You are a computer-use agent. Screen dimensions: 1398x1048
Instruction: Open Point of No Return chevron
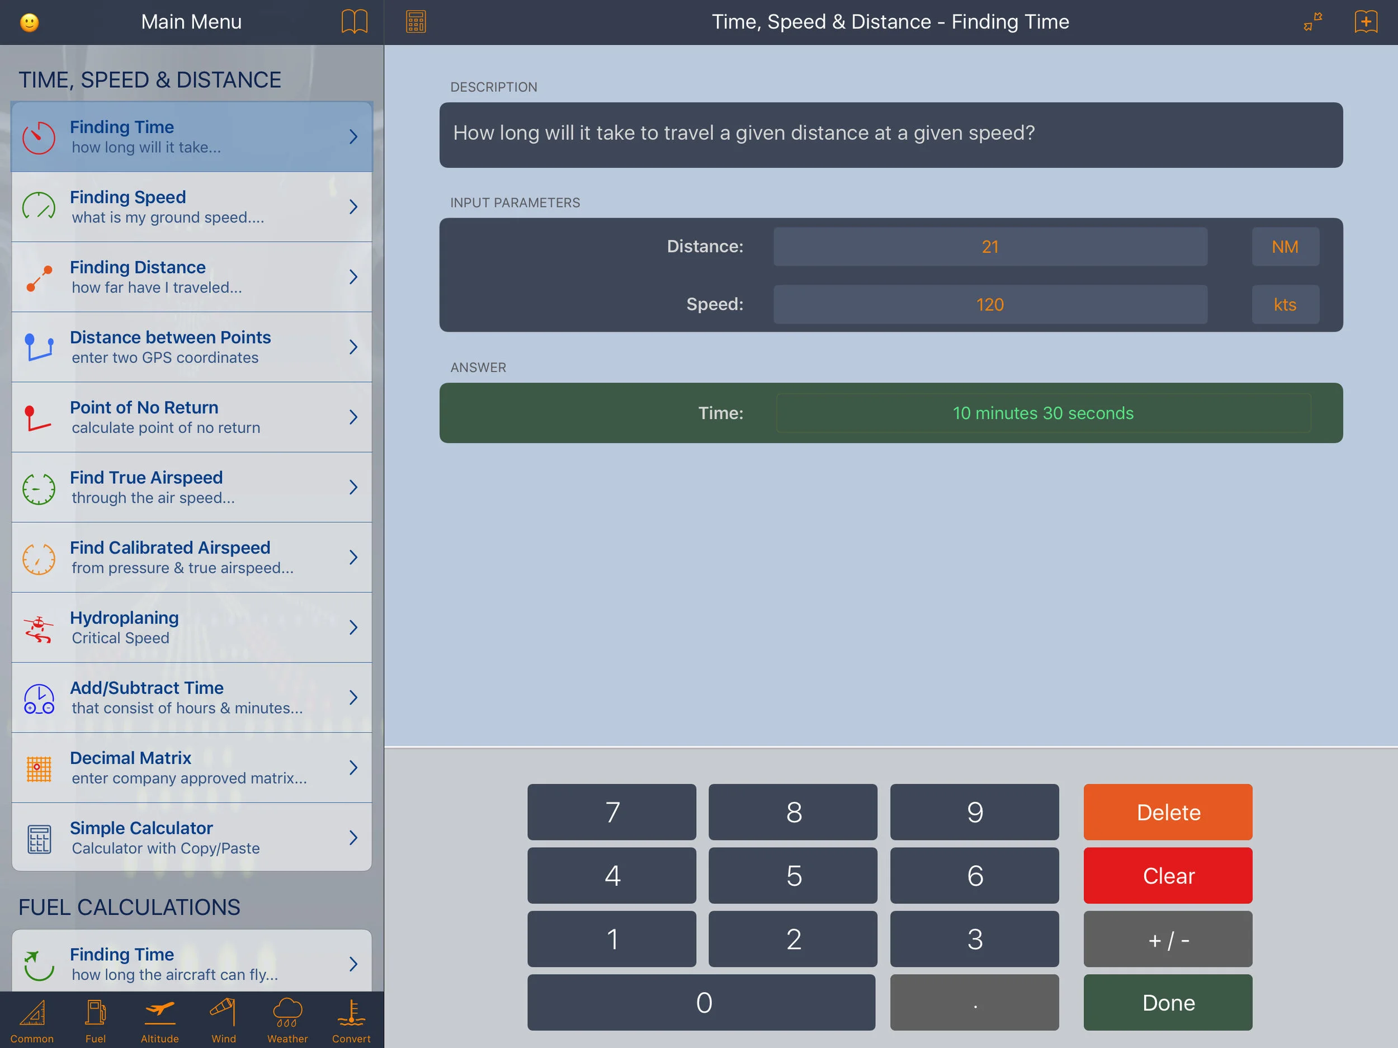point(353,417)
